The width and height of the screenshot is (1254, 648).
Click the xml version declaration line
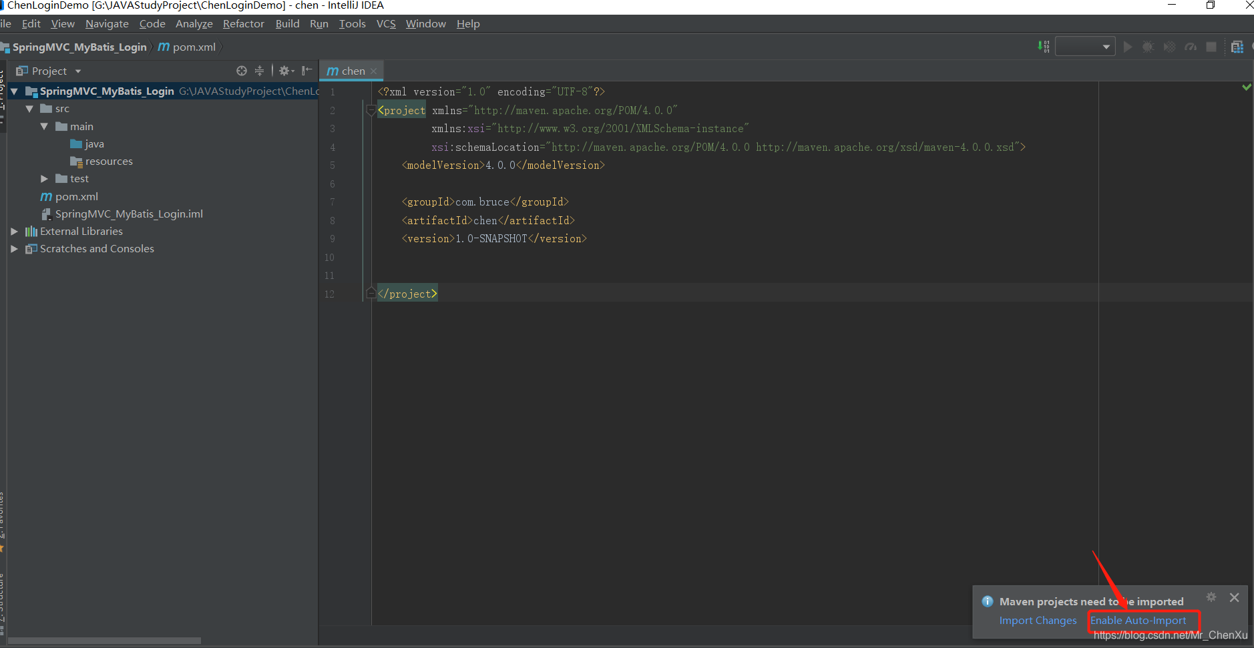491,92
